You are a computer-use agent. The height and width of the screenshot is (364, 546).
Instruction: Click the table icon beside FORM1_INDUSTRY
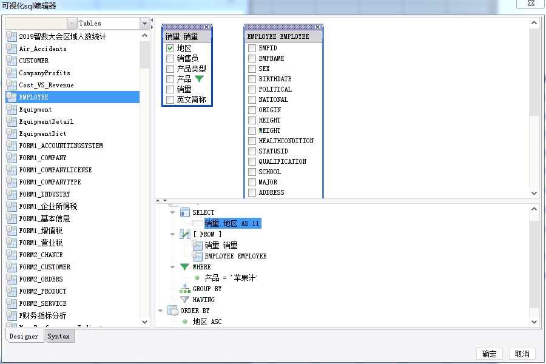12,194
